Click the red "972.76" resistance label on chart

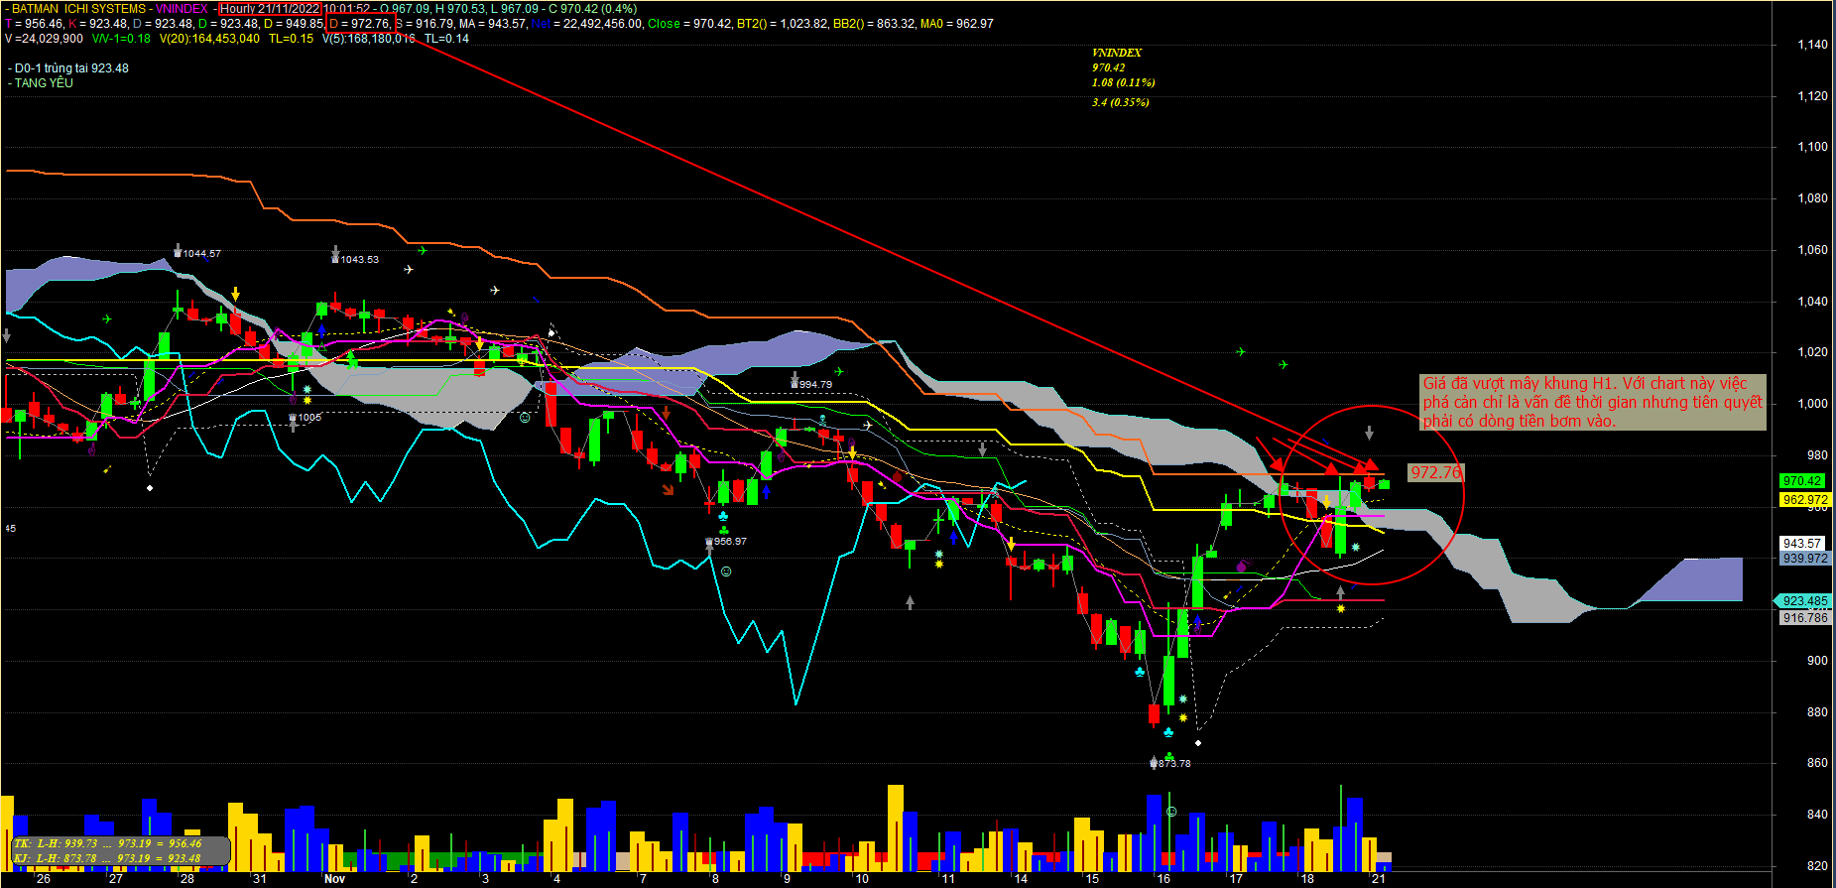(x=1434, y=472)
